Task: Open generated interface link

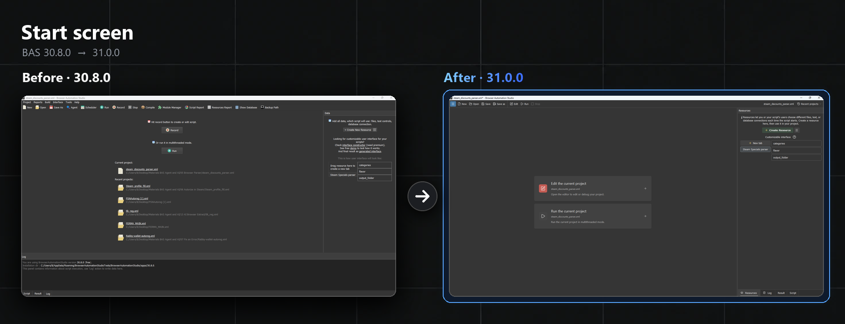Action: click(x=370, y=151)
